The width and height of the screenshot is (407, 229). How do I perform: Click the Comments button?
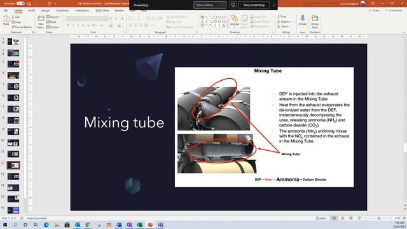pyautogui.click(x=393, y=10)
